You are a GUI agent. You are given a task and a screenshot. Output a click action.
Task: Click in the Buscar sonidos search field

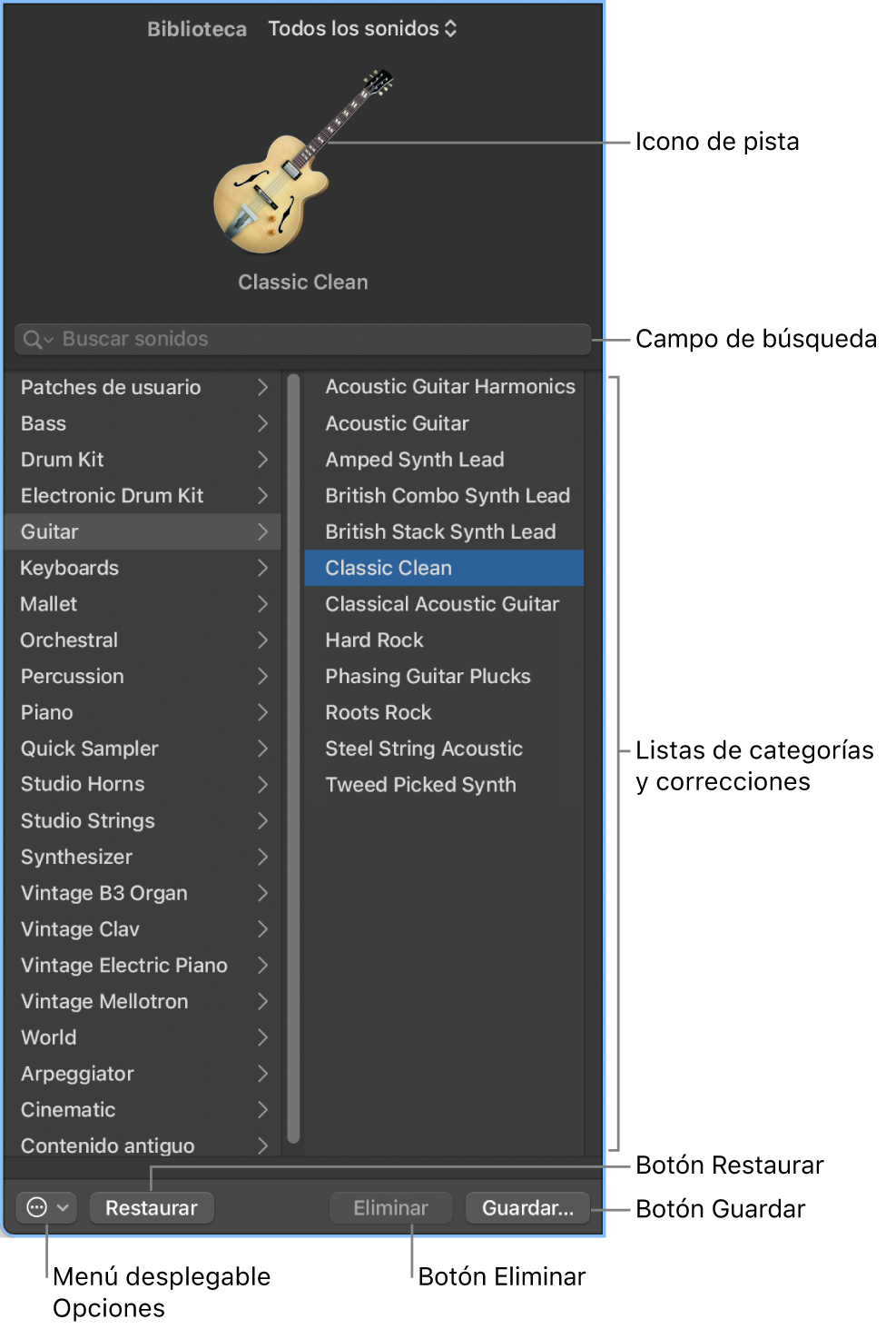point(318,340)
